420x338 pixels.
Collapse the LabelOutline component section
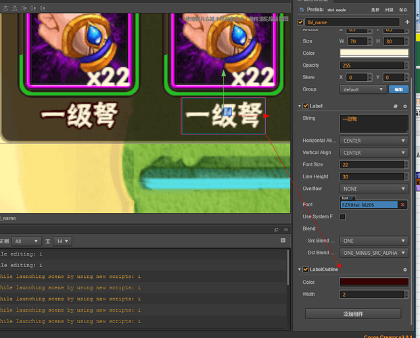[300, 270]
